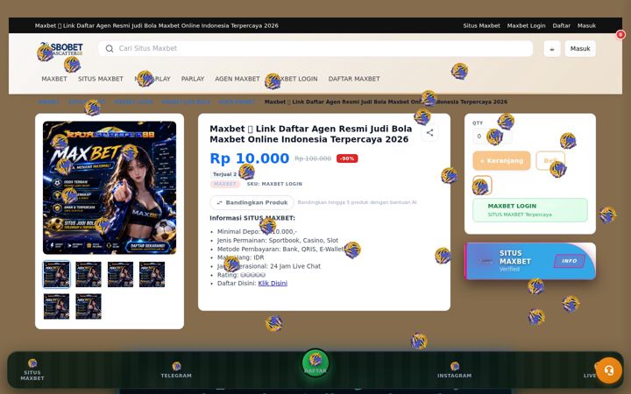Click the 'Informasi SITUS MAXBET:' heading

(x=252, y=218)
